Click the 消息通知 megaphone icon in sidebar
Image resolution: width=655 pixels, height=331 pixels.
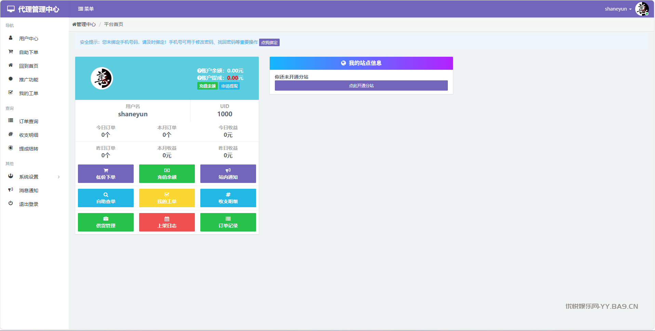pyautogui.click(x=11, y=190)
